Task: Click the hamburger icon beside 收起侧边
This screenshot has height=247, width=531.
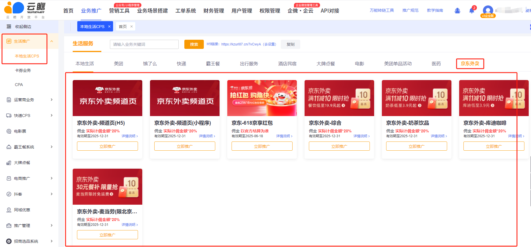Action: [9, 27]
